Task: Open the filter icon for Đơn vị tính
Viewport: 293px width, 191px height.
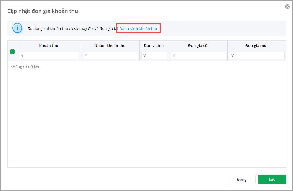Action: (x=144, y=55)
